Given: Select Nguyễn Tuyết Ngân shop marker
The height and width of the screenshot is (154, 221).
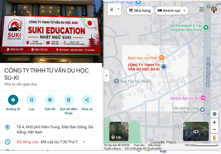Looking at the screenshot, I should tap(138, 2).
